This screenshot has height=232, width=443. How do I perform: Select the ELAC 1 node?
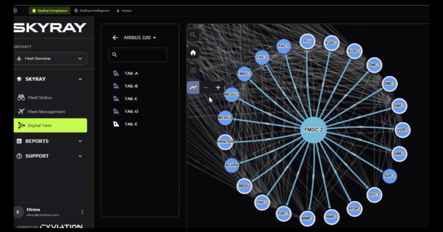click(354, 51)
